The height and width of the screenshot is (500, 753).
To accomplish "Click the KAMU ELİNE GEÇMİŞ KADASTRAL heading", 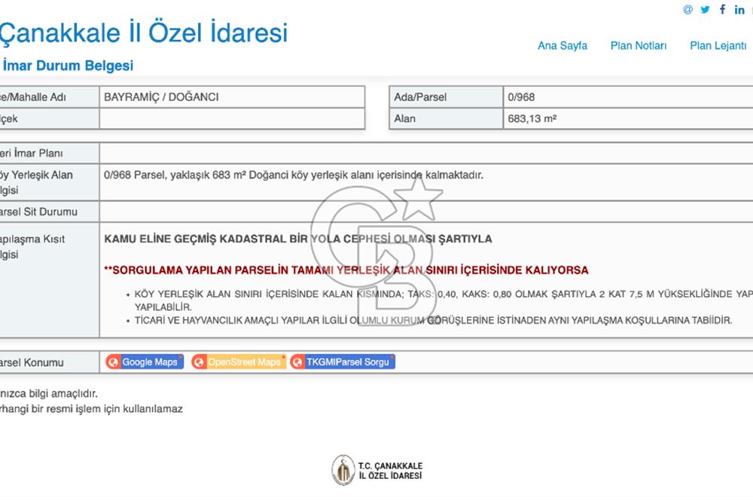I will tap(297, 239).
